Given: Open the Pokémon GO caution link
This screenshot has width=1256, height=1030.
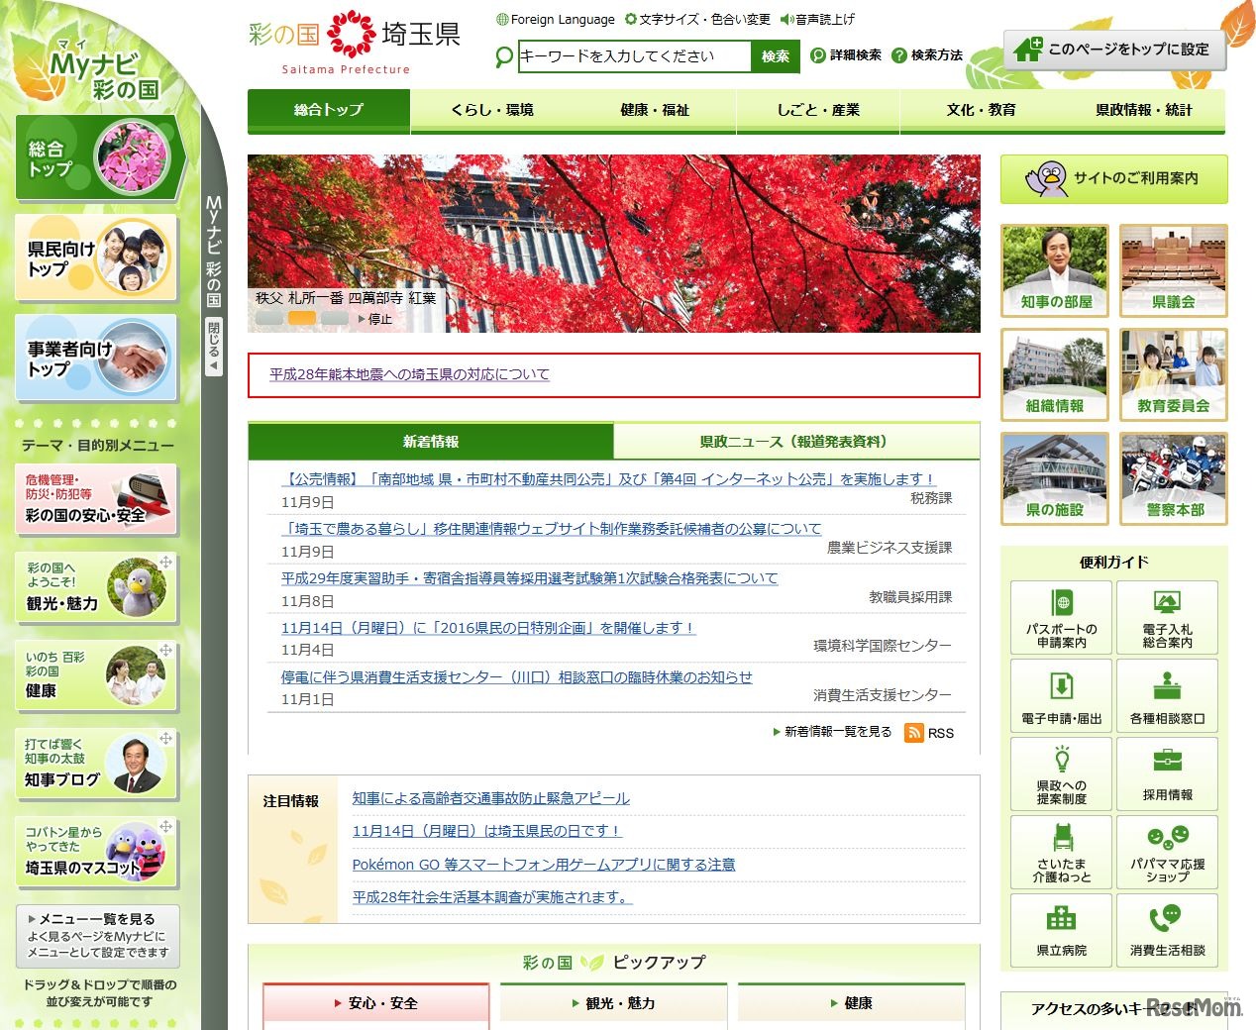Looking at the screenshot, I should pyautogui.click(x=544, y=865).
